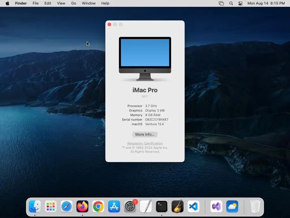Launch Safari from the Dock
290x218 pixels.
66,206
